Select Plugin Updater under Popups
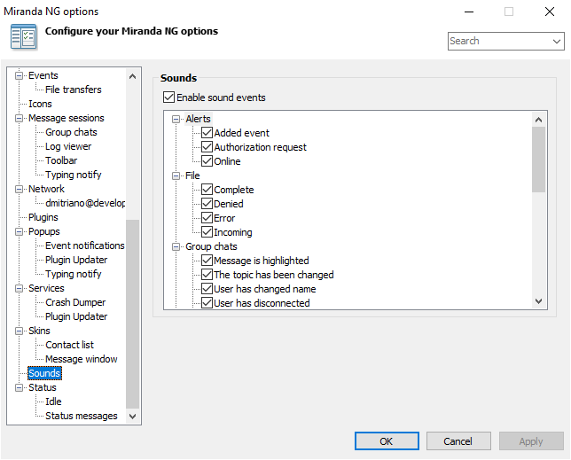Viewport: 571px width, 460px height. (x=76, y=260)
